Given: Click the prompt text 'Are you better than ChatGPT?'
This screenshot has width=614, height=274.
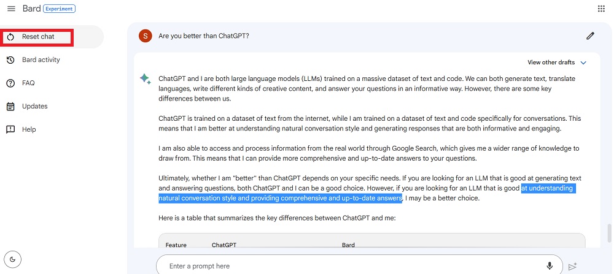Looking at the screenshot, I should (204, 36).
